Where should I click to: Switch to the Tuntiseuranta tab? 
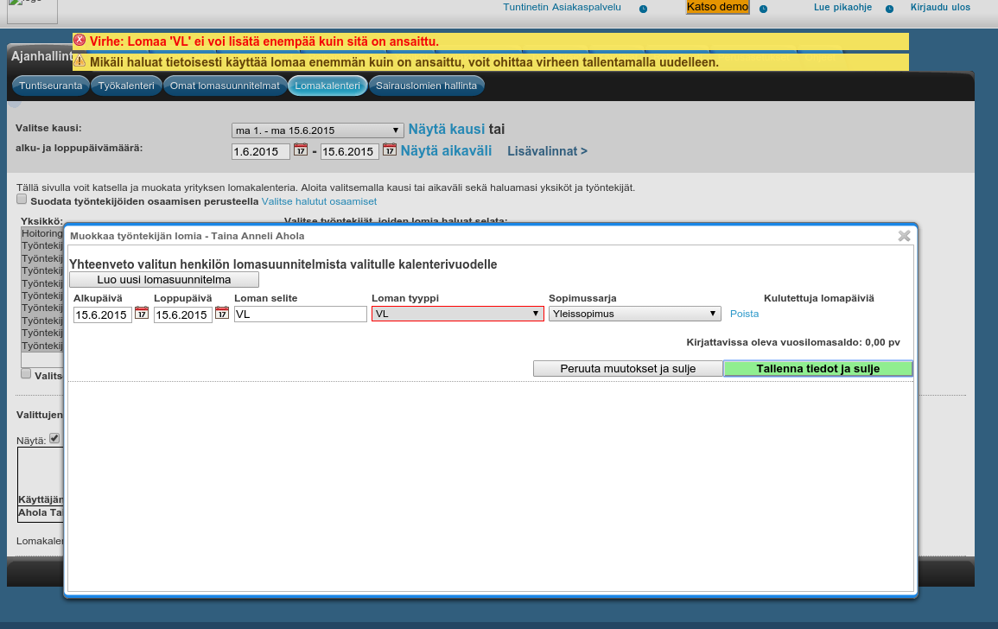pyautogui.click(x=51, y=86)
